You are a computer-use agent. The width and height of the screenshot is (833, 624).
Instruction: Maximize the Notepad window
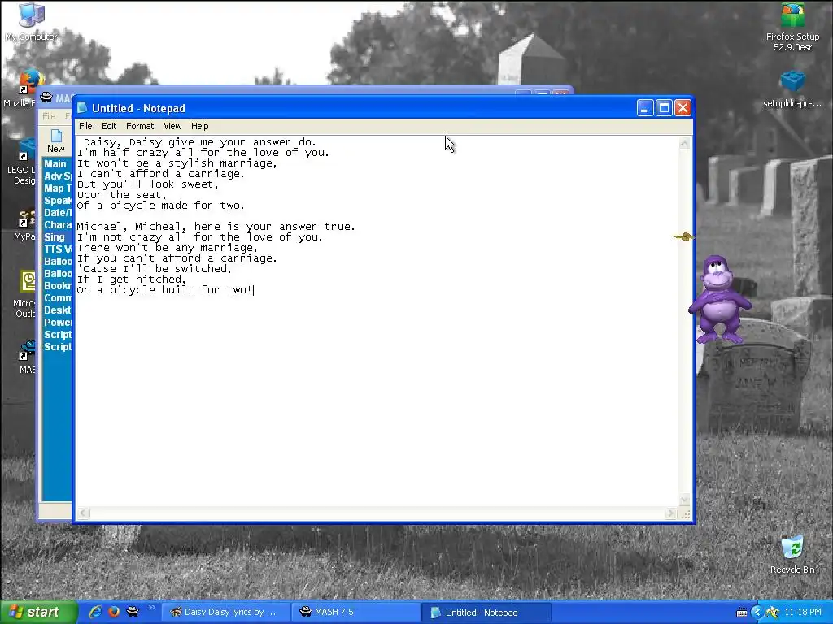[x=664, y=108]
